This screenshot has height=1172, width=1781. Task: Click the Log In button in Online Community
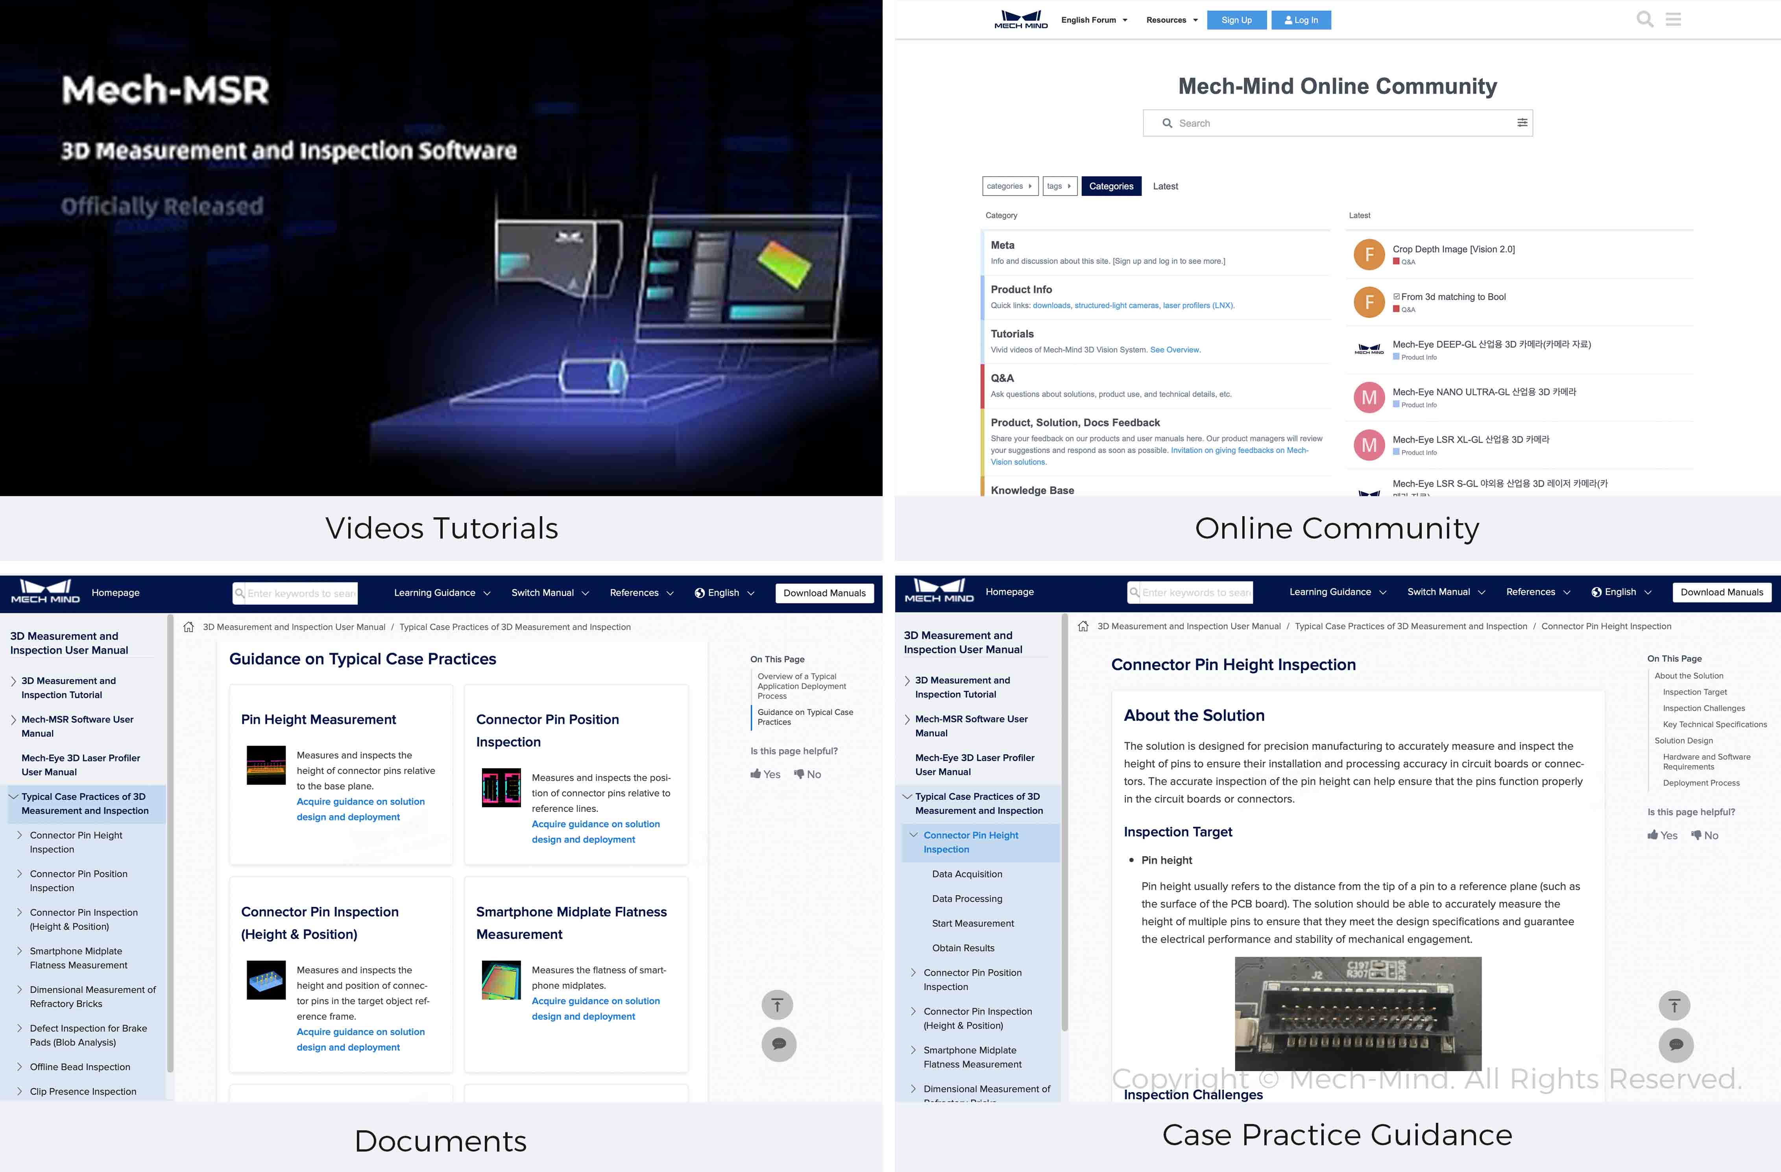[x=1301, y=20]
